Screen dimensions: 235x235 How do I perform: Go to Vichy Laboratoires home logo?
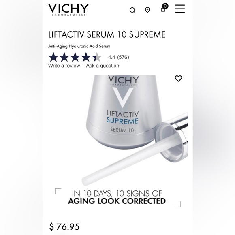tap(68, 10)
